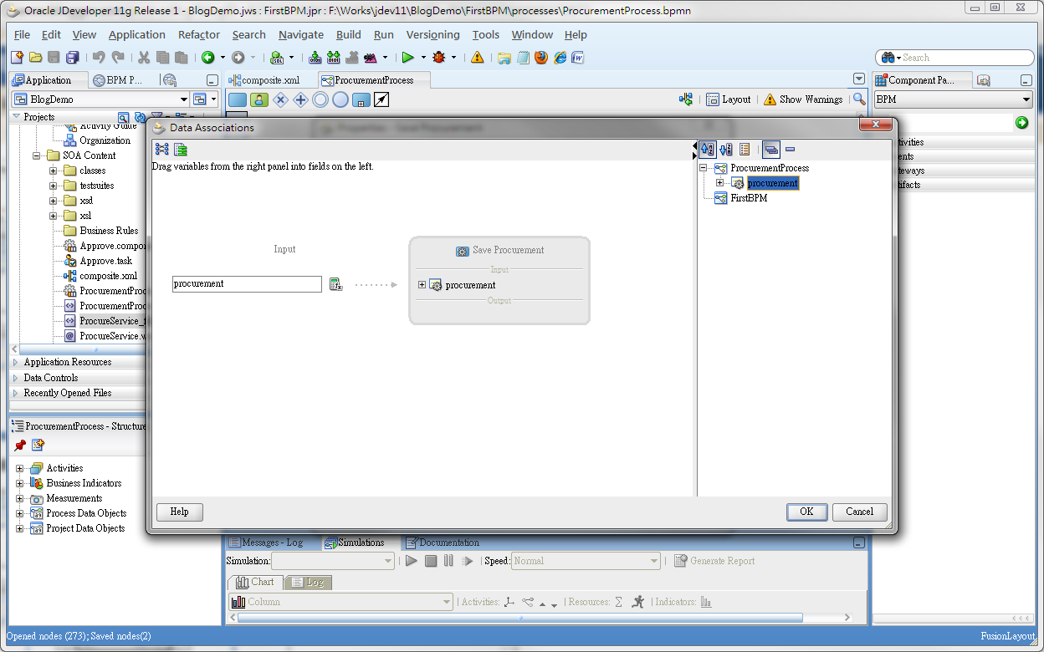
Task: Expand Project Data Objects node
Action: 20,528
